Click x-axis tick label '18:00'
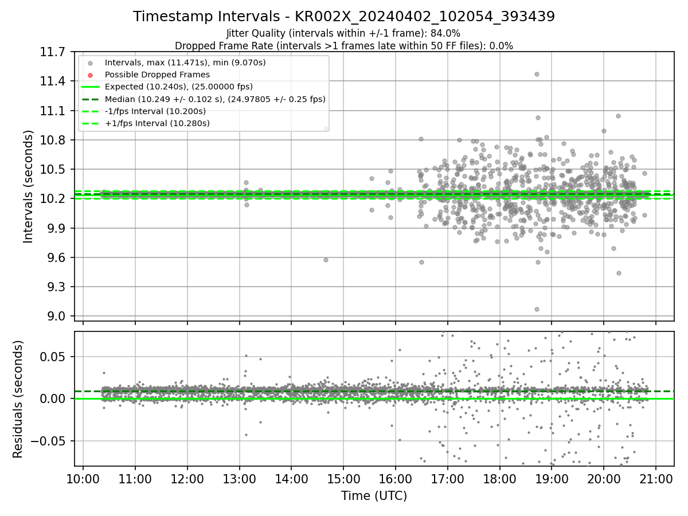 pyautogui.click(x=499, y=479)
